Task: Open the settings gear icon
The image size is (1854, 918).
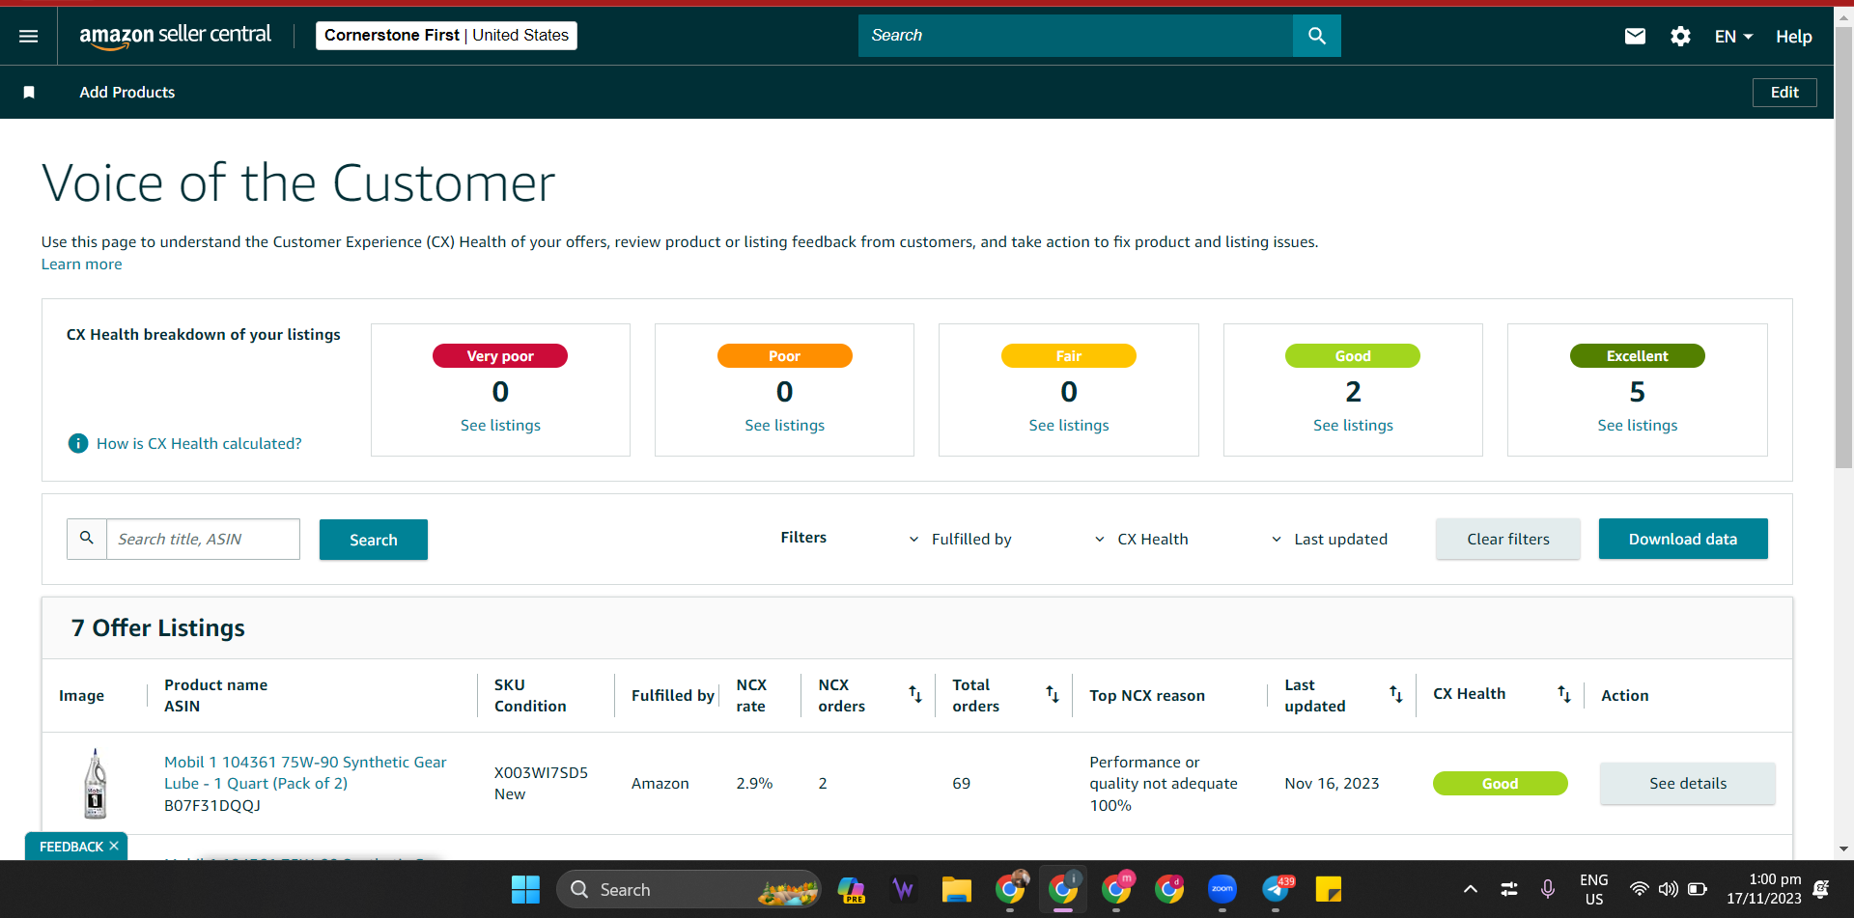Action: 1680,36
